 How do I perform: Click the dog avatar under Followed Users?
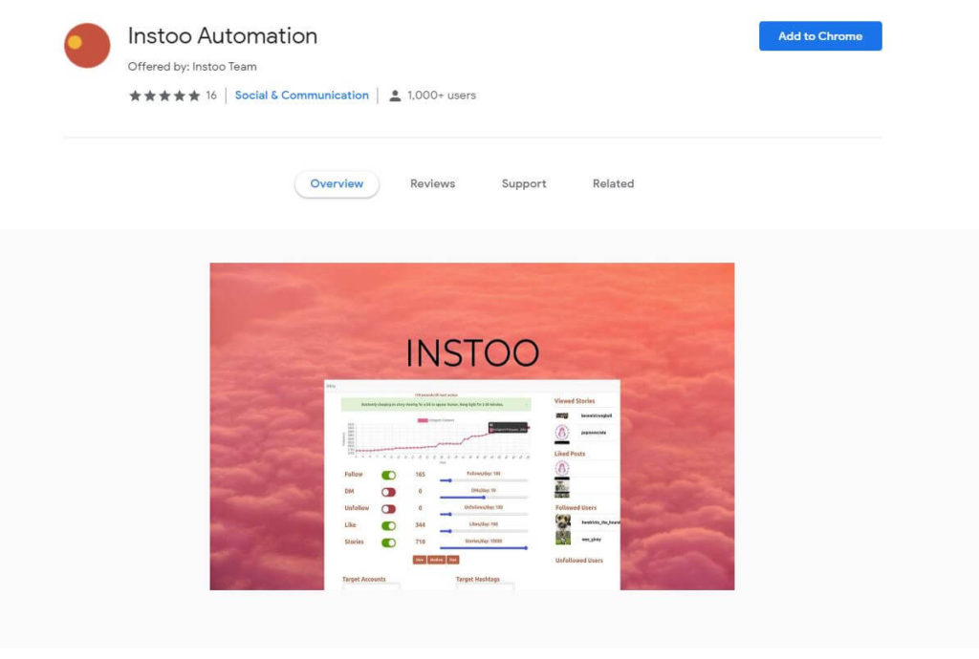(x=562, y=522)
